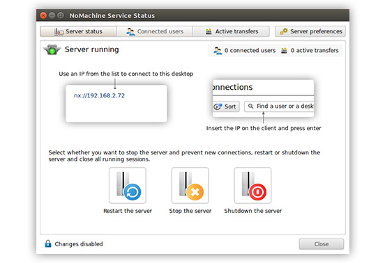Open the Connected users tab
385x263 pixels.
[155, 31]
